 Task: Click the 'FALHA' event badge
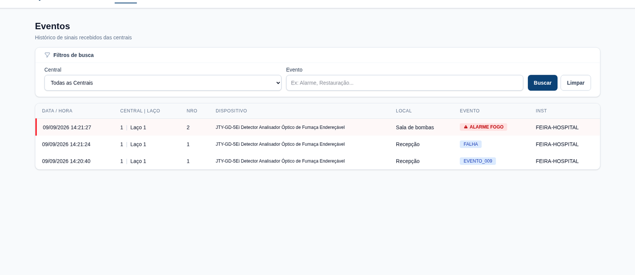click(471, 144)
